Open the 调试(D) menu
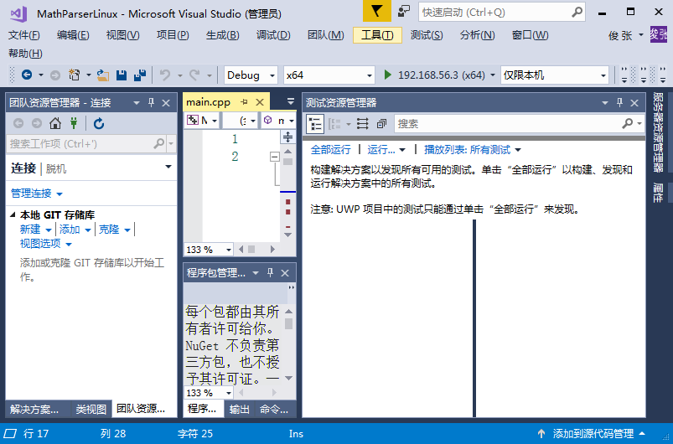This screenshot has width=673, height=444. tap(273, 35)
